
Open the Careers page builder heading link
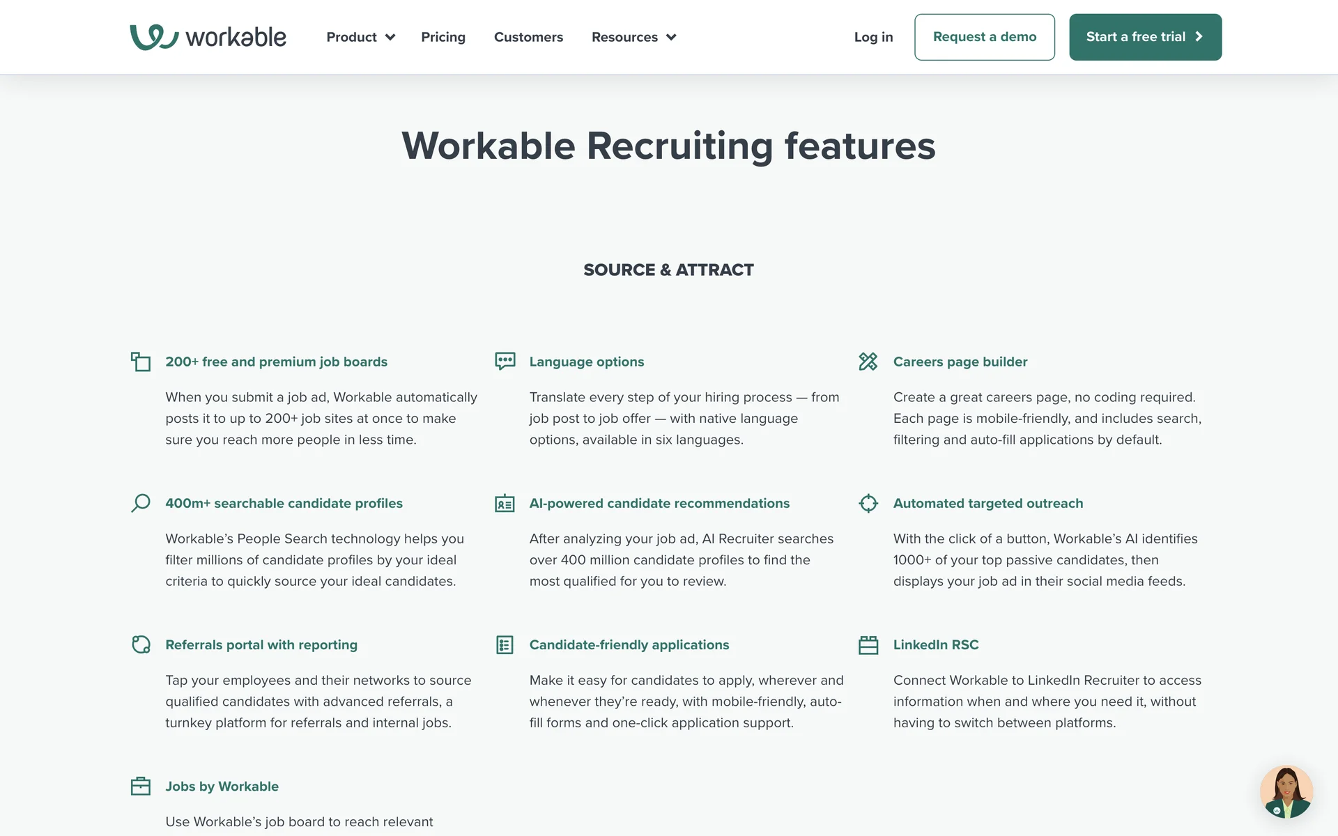tap(960, 362)
